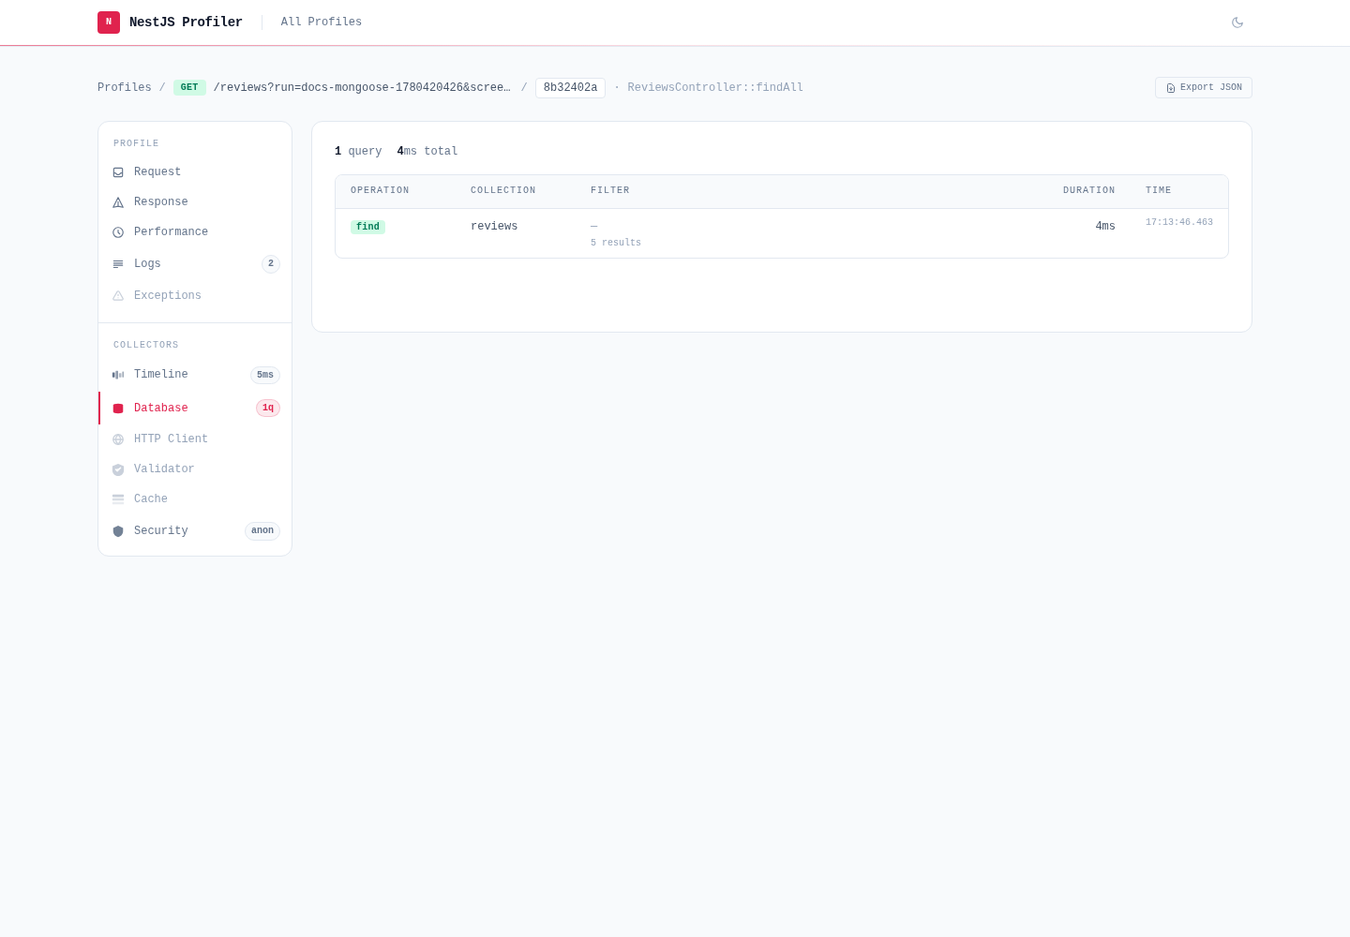The image size is (1350, 937).
Task: Select the Database collector
Action: point(195,409)
